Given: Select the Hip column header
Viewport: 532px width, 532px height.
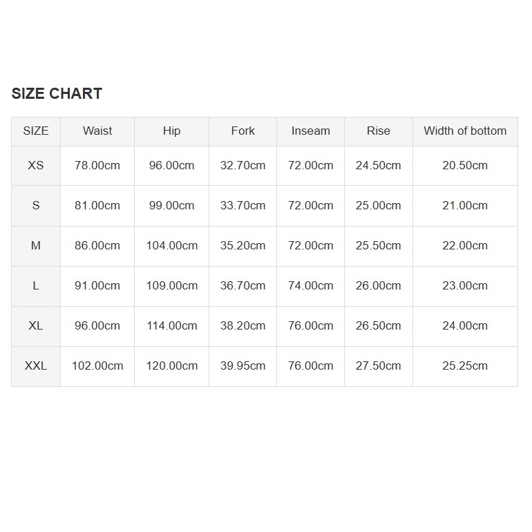Looking at the screenshot, I should [171, 131].
